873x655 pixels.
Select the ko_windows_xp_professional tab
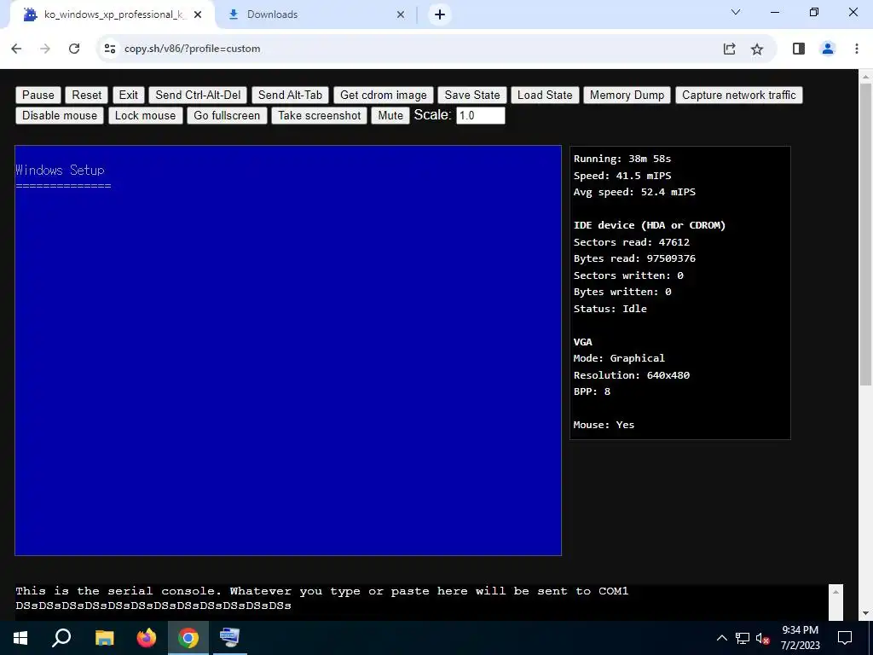tap(112, 14)
